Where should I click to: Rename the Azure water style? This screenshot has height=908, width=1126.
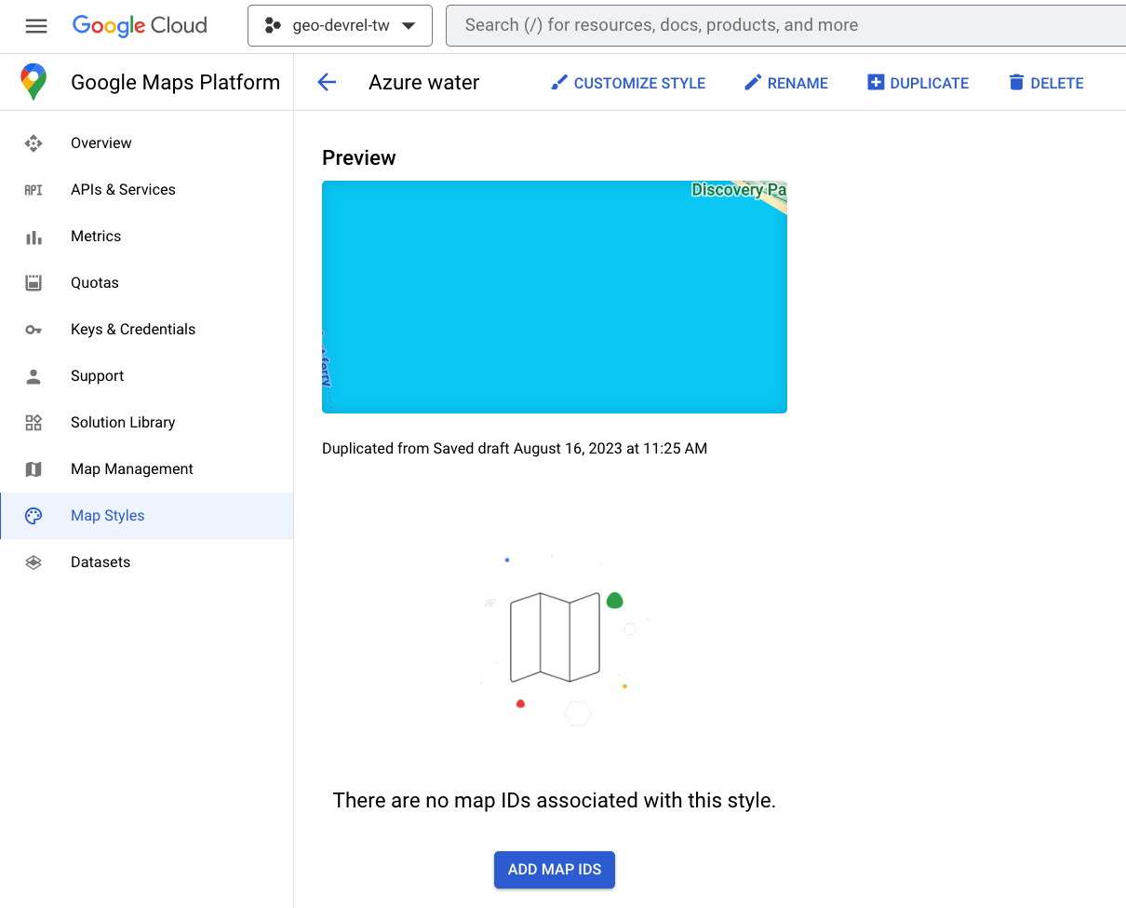[786, 83]
